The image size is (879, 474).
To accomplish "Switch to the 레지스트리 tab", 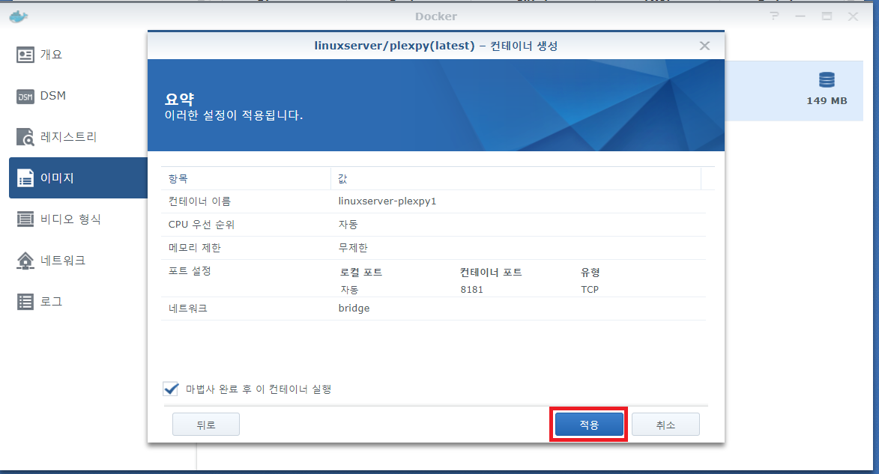I will click(x=79, y=137).
